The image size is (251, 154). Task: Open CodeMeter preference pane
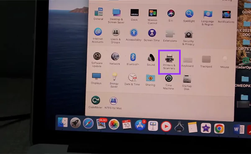tap(95, 102)
